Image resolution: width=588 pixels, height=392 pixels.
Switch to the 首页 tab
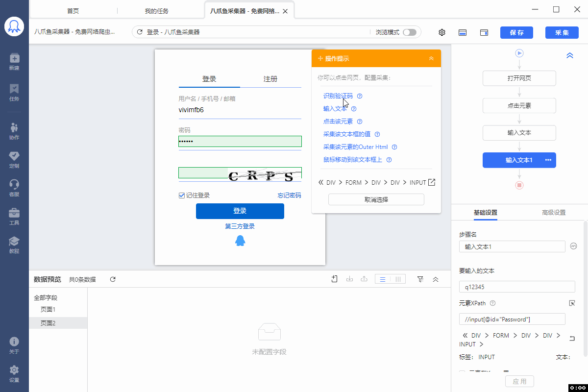click(73, 11)
